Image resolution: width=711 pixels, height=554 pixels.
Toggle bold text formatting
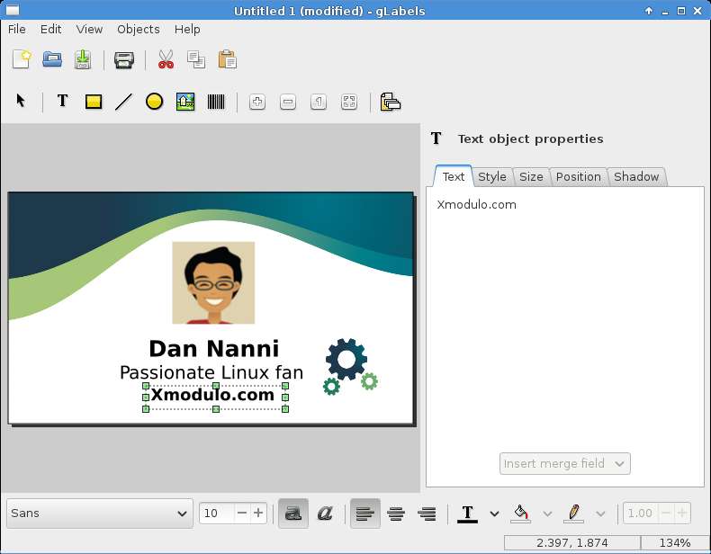(x=292, y=514)
